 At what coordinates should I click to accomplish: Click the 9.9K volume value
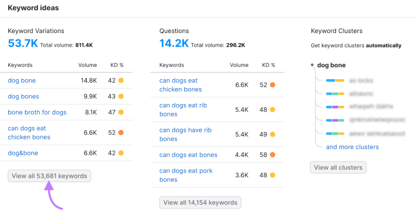coord(90,96)
